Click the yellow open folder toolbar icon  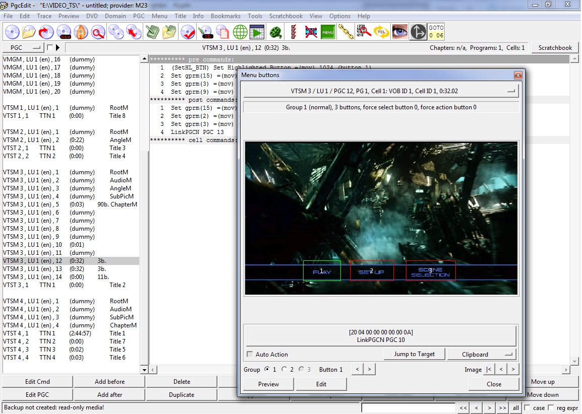[x=29, y=32]
